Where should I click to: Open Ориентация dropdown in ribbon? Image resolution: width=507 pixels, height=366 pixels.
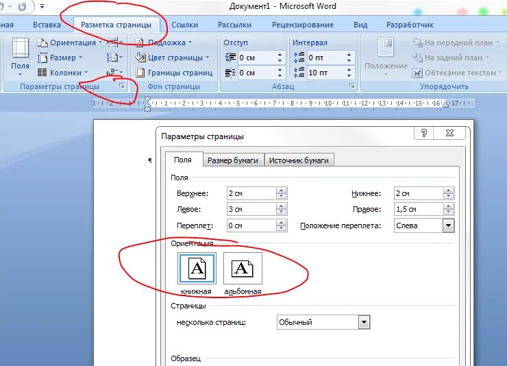tap(69, 42)
